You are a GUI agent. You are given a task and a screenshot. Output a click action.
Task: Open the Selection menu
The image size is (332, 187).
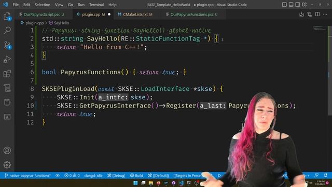(43, 5)
